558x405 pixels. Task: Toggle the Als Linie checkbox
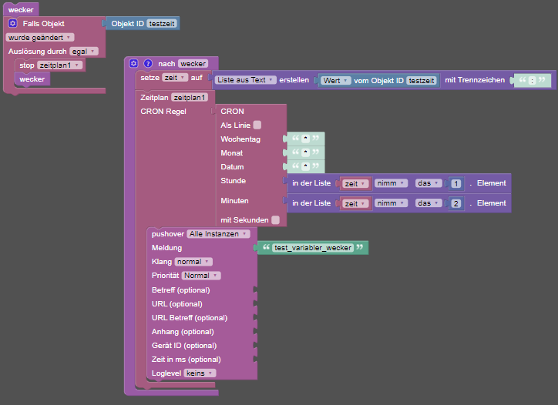pos(257,125)
